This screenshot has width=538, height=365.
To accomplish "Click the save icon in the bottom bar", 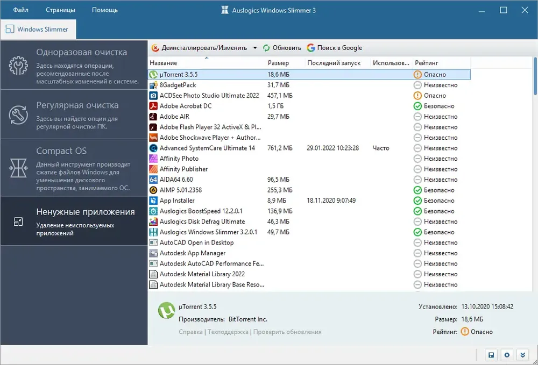I will [x=491, y=355].
